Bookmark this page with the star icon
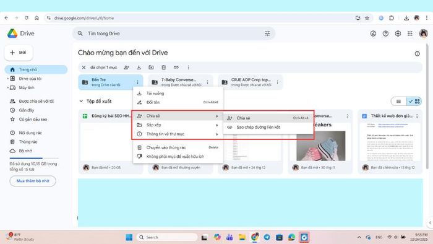 click(367, 18)
